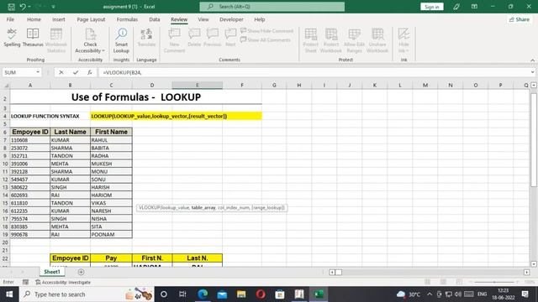Click the Undo icon
Image resolution: width=538 pixels, height=302 pixels.
coord(23,7)
